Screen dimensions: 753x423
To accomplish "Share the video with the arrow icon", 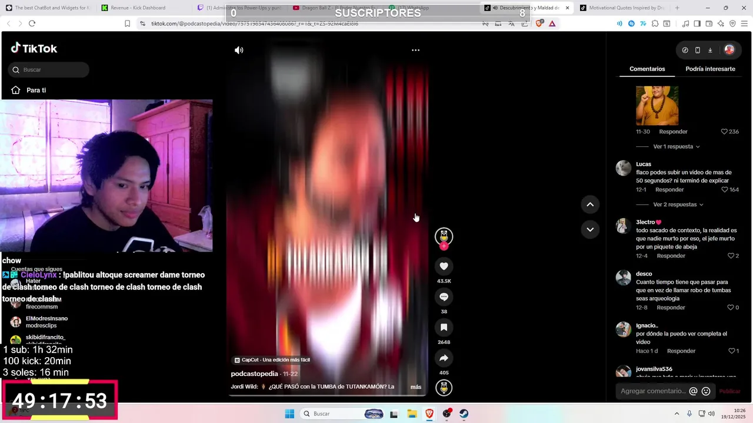I will point(444,358).
